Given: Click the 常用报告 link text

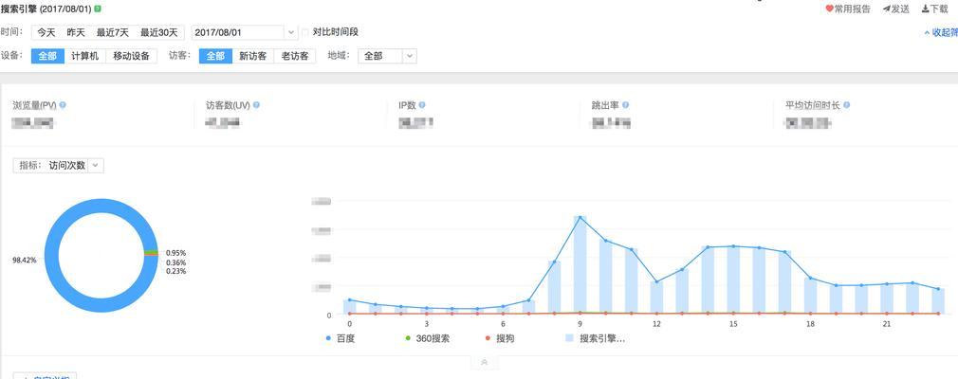Looking at the screenshot, I should click(x=853, y=9).
